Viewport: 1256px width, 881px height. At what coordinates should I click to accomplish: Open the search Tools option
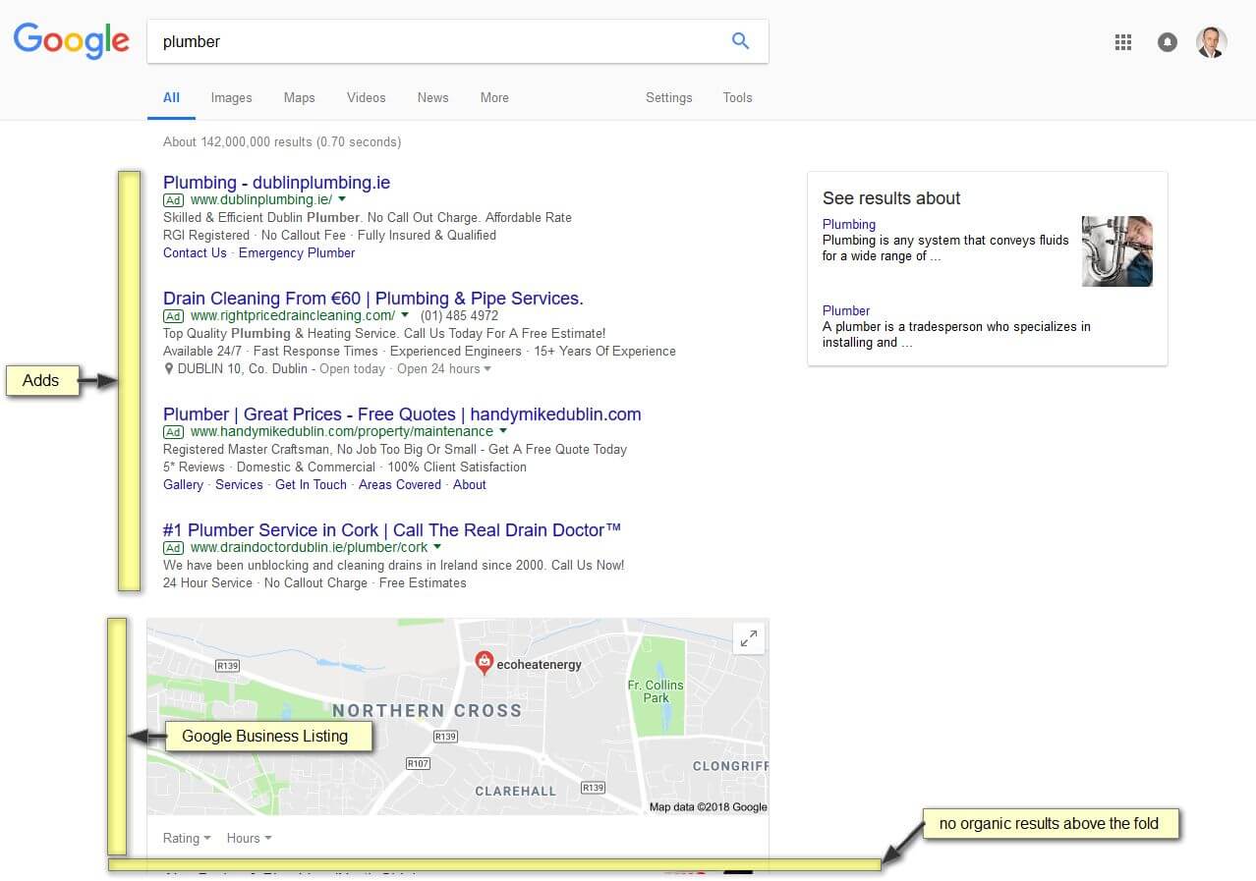737,97
